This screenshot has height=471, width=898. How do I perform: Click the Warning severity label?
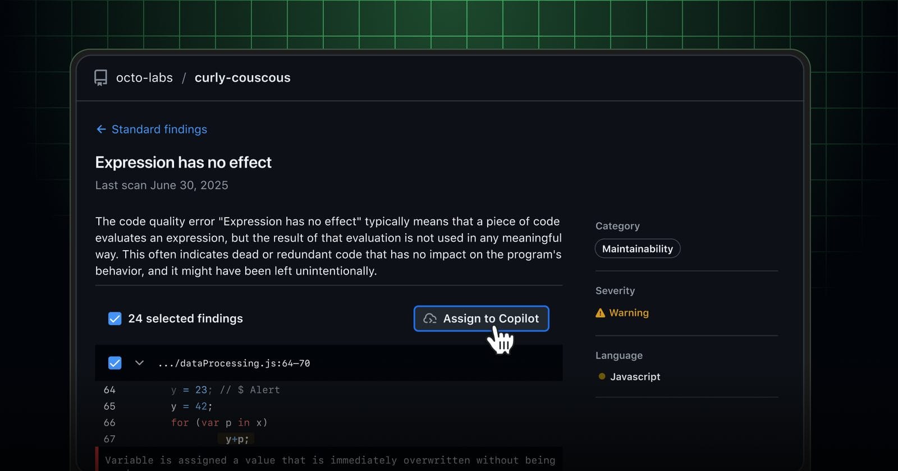(629, 313)
